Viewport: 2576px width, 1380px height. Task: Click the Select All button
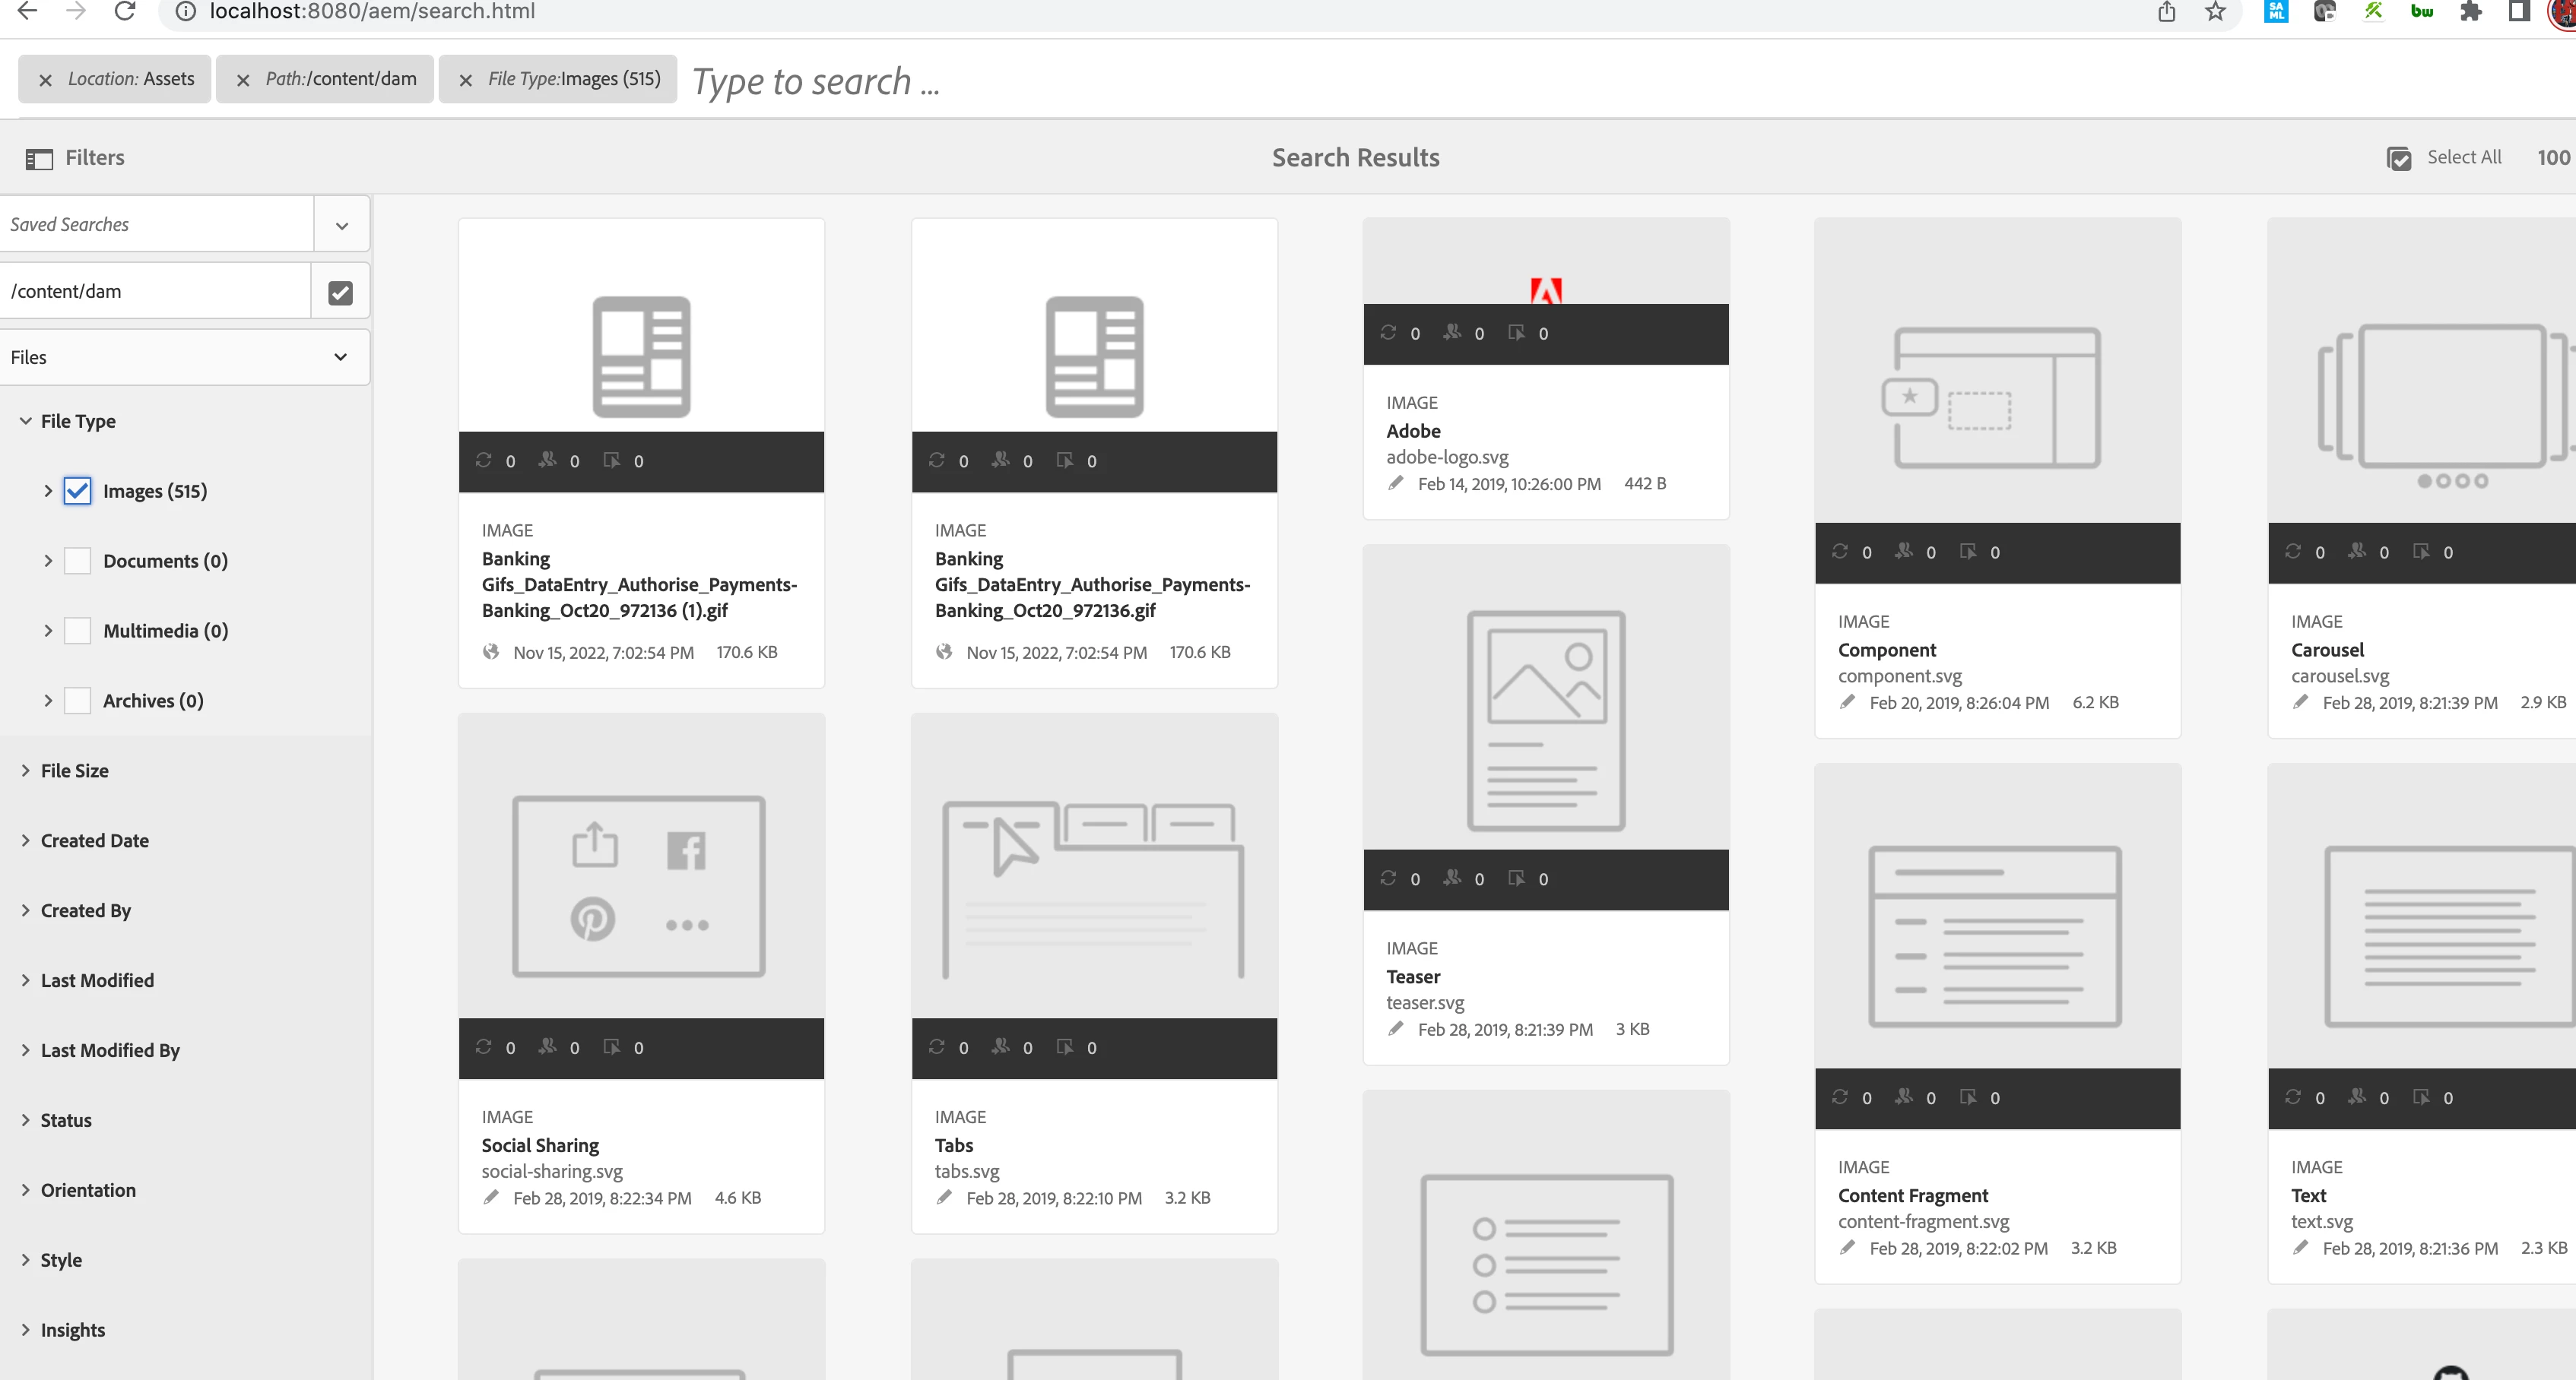2463,158
